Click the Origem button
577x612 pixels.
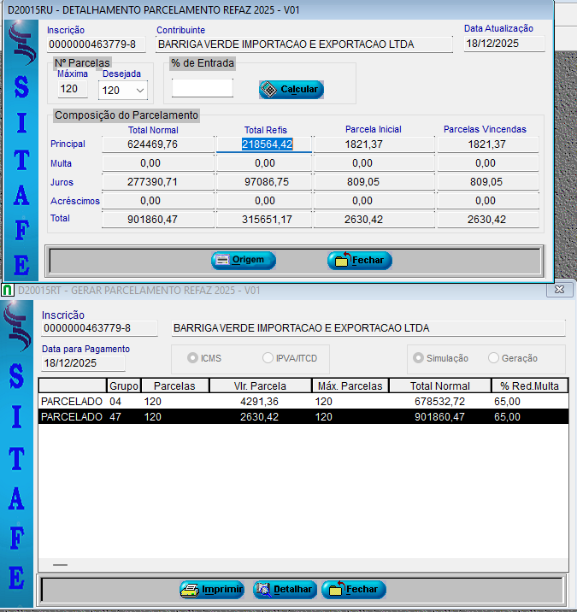click(244, 260)
